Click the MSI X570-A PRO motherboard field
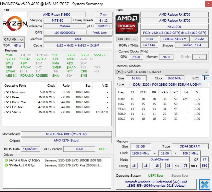This screenshot has width=212, height=192. pos(66,134)
